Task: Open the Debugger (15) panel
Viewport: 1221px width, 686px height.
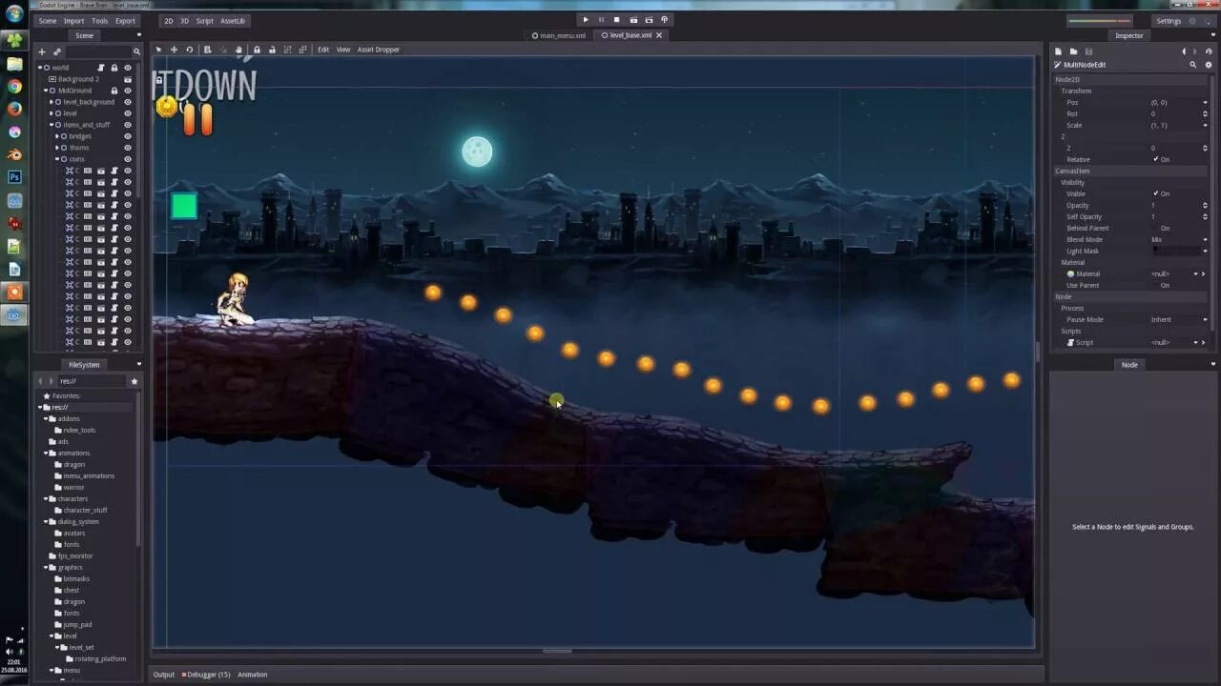Action: coord(207,675)
